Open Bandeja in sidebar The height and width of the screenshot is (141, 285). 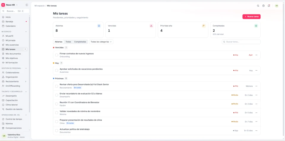pyautogui.click(x=14, y=22)
